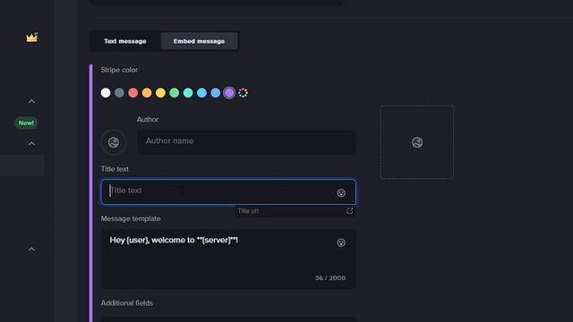The width and height of the screenshot is (573, 322).
Task: Pick the orange stripe color
Action: point(147,93)
